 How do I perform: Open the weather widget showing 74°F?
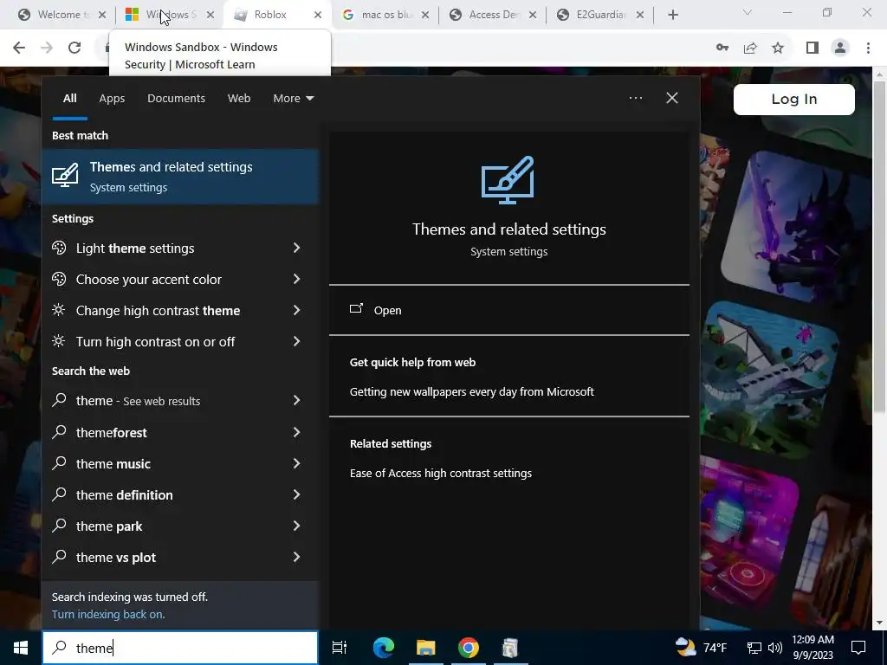coord(702,648)
